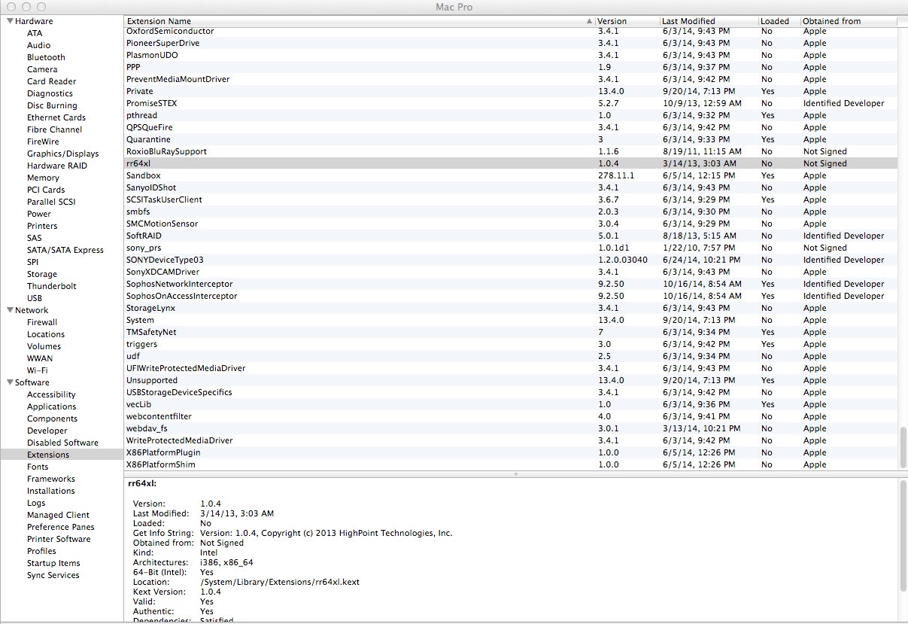Sort by the Version column header

point(627,21)
